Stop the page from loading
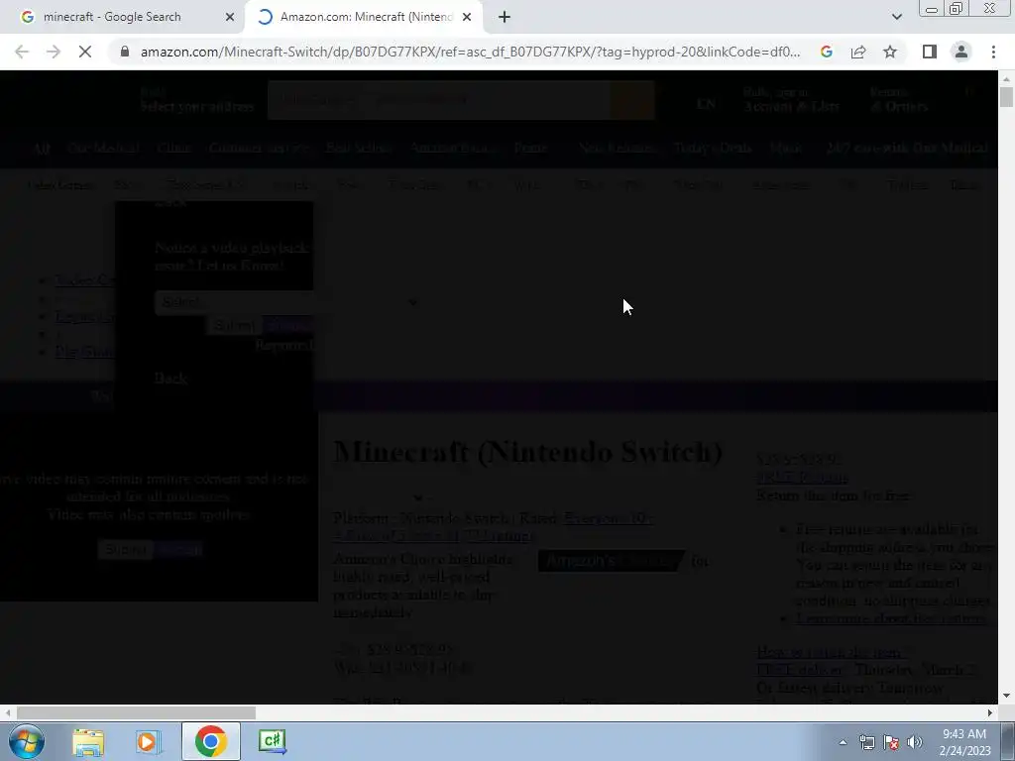Viewport: 1015px width, 761px height. tap(85, 52)
